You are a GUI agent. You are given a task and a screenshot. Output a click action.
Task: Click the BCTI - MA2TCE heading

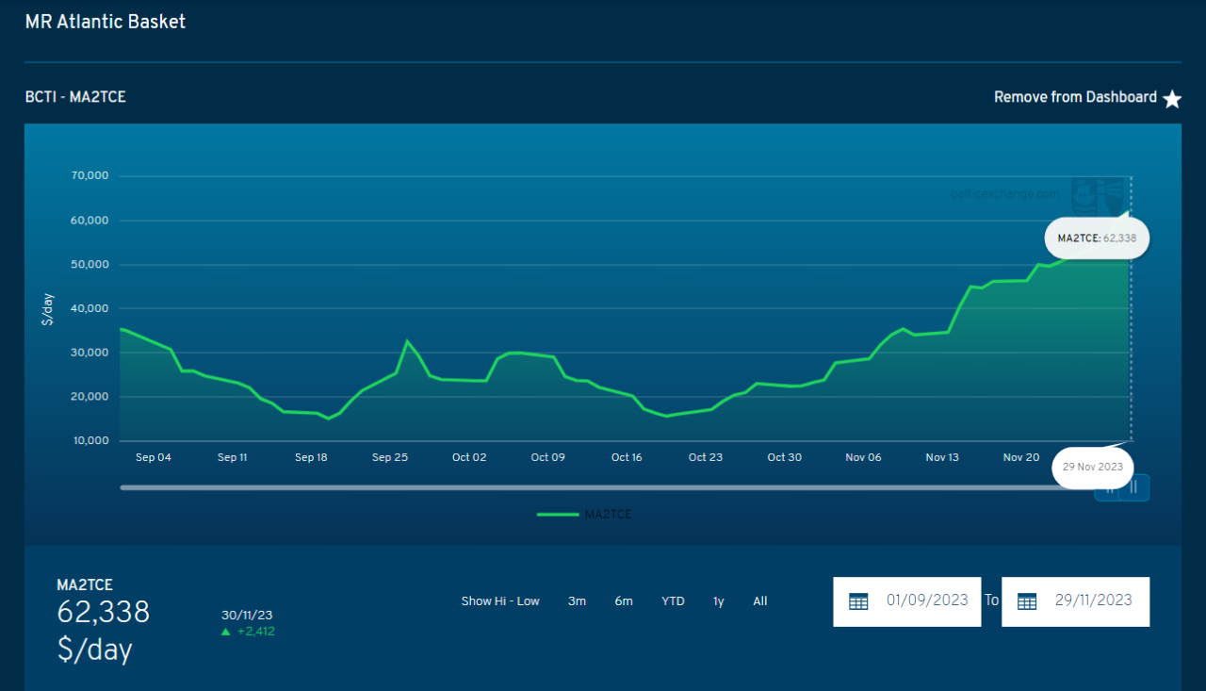75,97
